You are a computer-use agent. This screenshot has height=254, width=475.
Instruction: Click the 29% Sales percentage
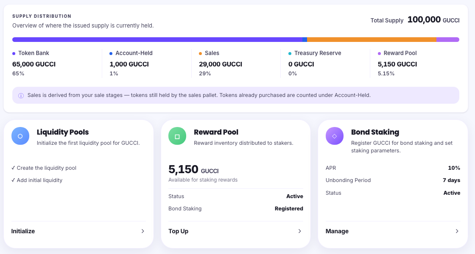tap(205, 74)
